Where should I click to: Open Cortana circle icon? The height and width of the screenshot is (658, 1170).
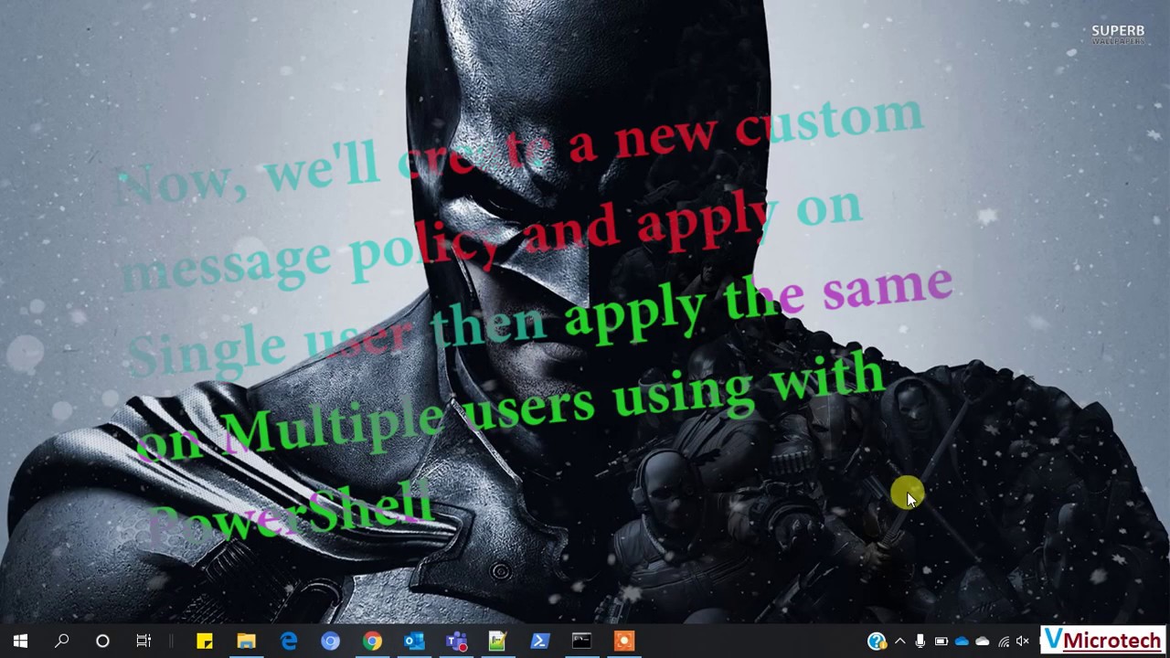click(x=102, y=642)
